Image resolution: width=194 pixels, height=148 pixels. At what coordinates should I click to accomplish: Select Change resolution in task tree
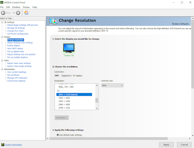(16, 40)
